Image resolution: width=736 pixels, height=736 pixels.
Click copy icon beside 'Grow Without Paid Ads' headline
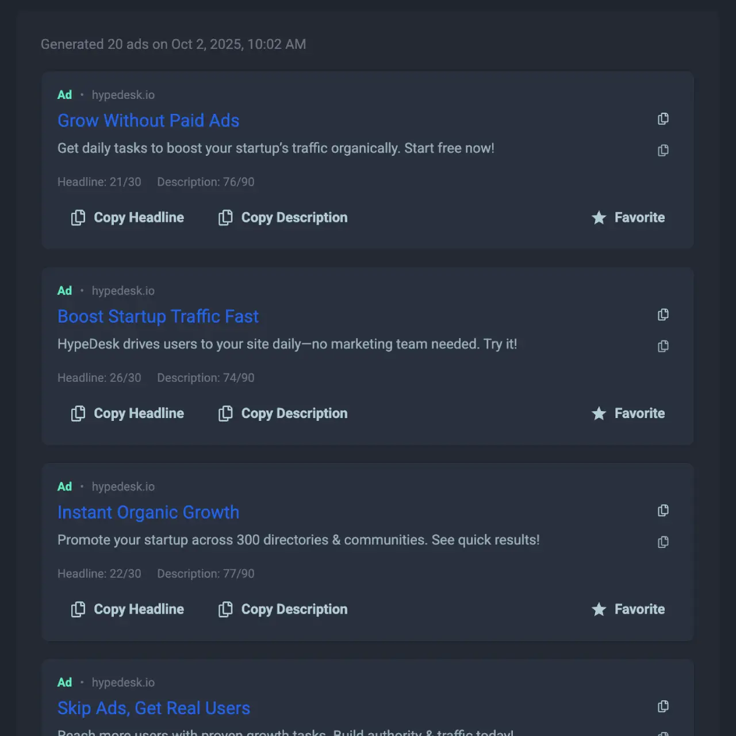663,119
